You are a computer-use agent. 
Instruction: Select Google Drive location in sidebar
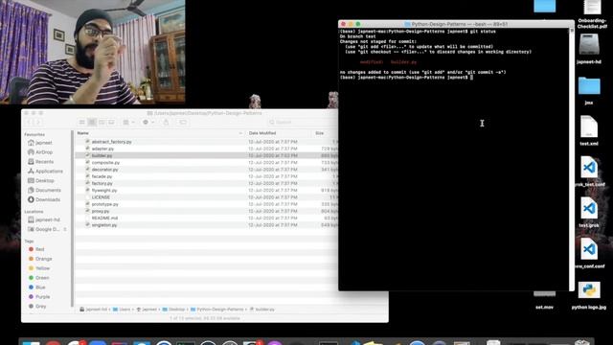pyautogui.click(x=44, y=229)
